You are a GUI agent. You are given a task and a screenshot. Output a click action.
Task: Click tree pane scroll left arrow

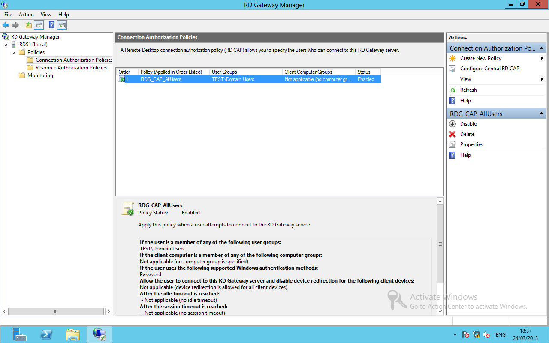[x=4, y=312]
